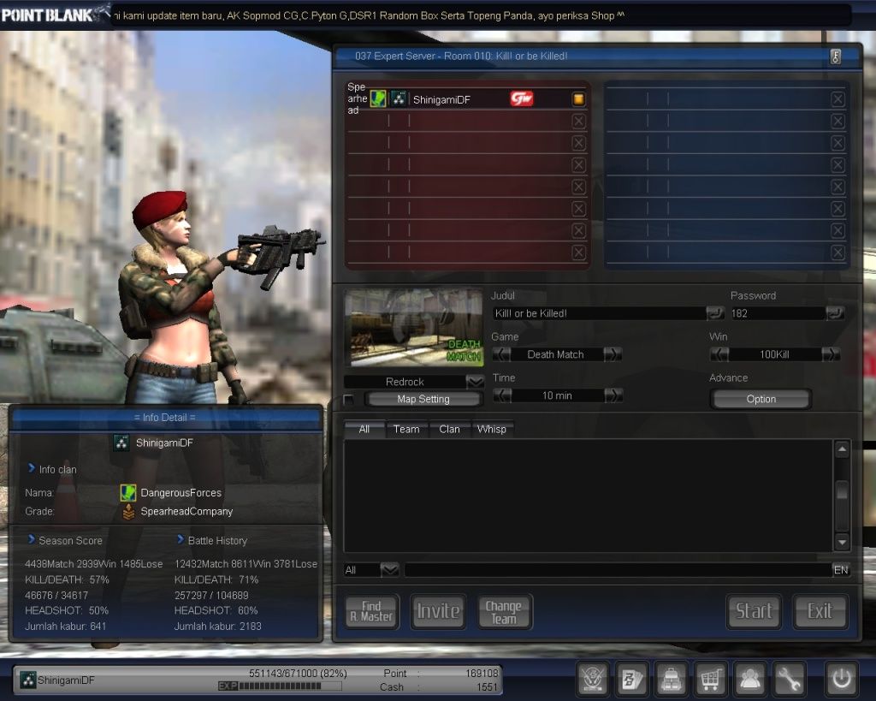This screenshot has width=876, height=701.
Task: Click the power exit icon
Action: (x=842, y=680)
